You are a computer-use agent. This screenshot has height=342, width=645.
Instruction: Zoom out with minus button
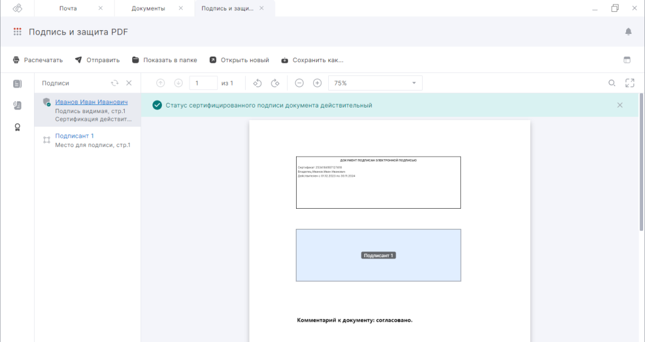pos(299,83)
